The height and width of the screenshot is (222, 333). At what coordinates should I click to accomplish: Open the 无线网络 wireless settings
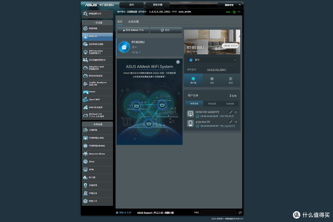(x=97, y=130)
